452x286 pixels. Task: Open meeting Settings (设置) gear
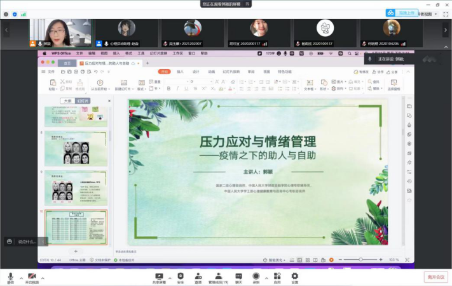294,276
